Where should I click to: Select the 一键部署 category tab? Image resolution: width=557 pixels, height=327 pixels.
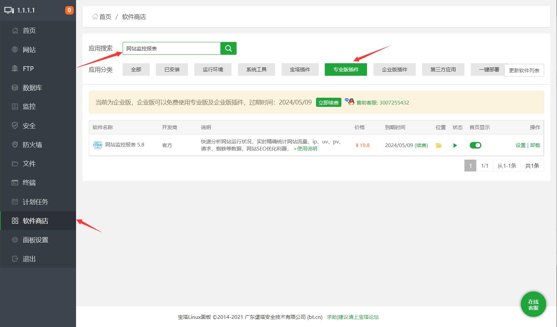489,69
